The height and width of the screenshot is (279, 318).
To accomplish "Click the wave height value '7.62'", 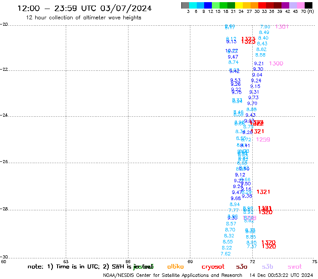I will (226, 254).
